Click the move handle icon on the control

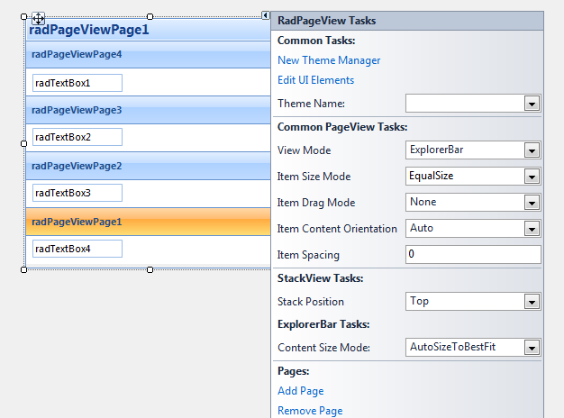38,18
